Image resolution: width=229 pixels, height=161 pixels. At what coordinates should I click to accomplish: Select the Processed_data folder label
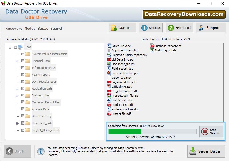[x=42, y=123]
